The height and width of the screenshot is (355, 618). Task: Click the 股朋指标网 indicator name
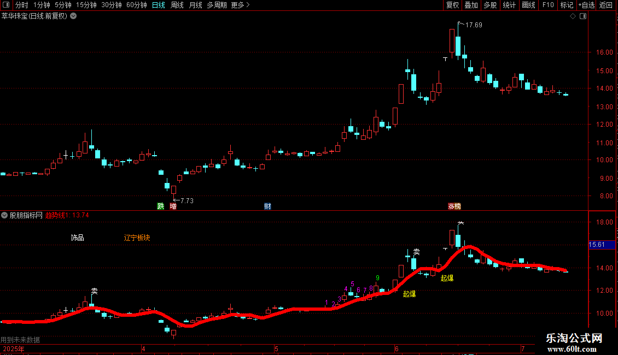click(x=26, y=215)
